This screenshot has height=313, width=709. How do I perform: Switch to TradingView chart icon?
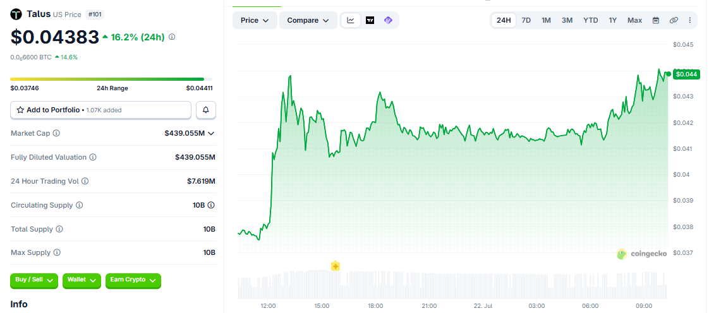[x=370, y=20]
